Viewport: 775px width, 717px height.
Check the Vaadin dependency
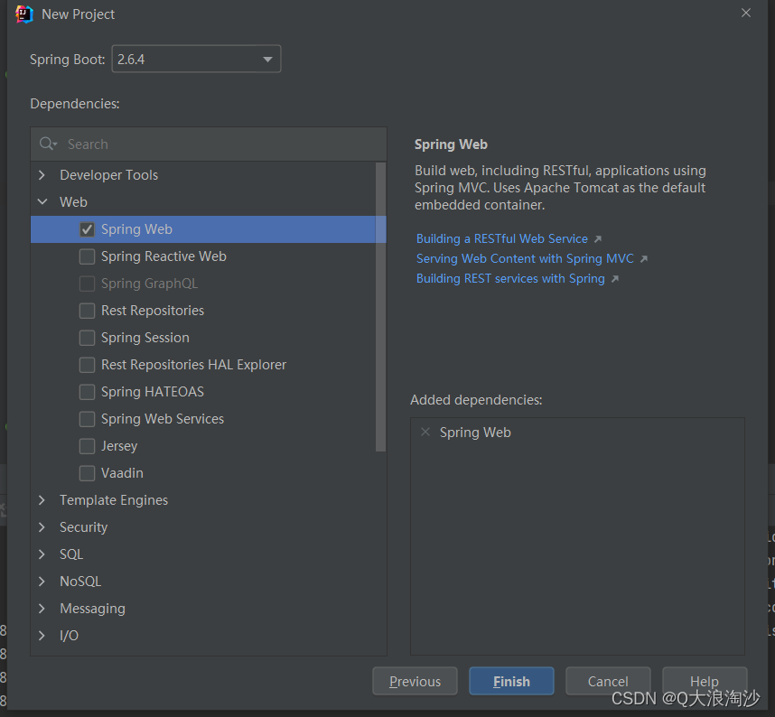pos(87,473)
